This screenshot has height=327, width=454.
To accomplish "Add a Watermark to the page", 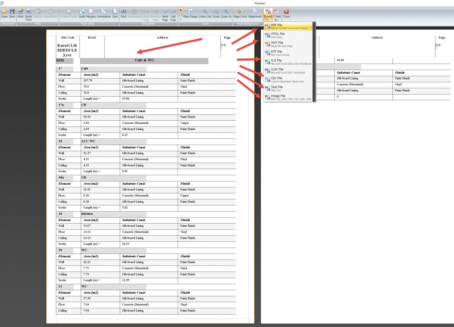I will pos(255,13).
